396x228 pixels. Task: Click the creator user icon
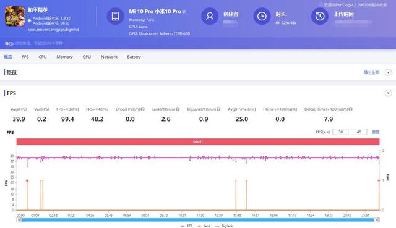(x=210, y=16)
